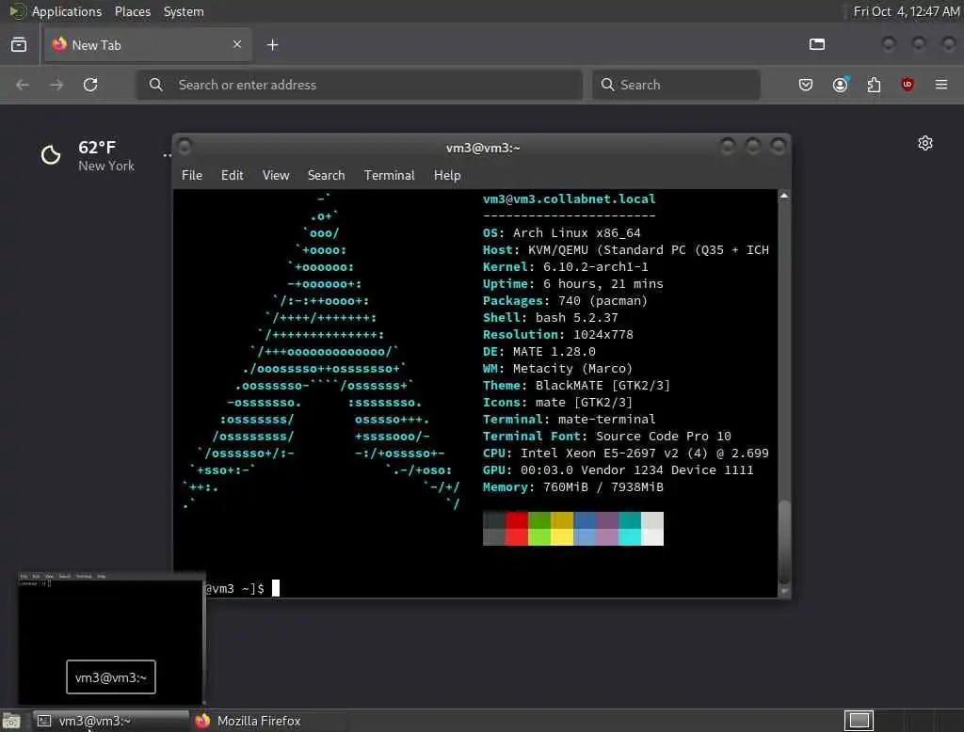
Task: Click the Shell: bash 5.2.37 line
Action: (x=550, y=318)
